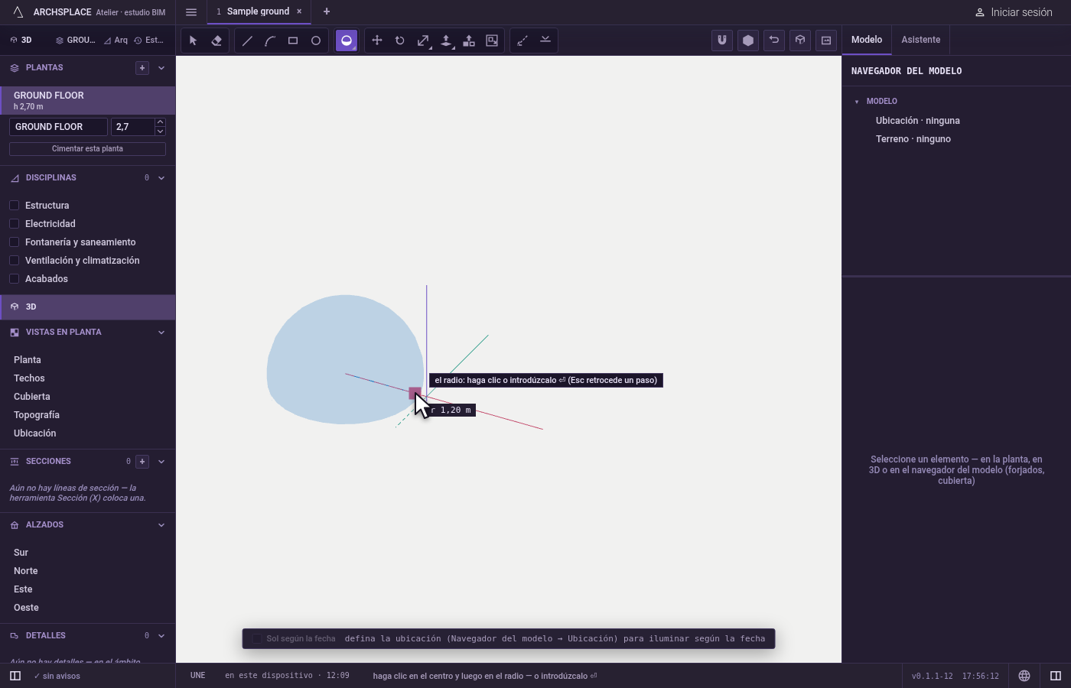Add a new plant with plus button

click(142, 68)
